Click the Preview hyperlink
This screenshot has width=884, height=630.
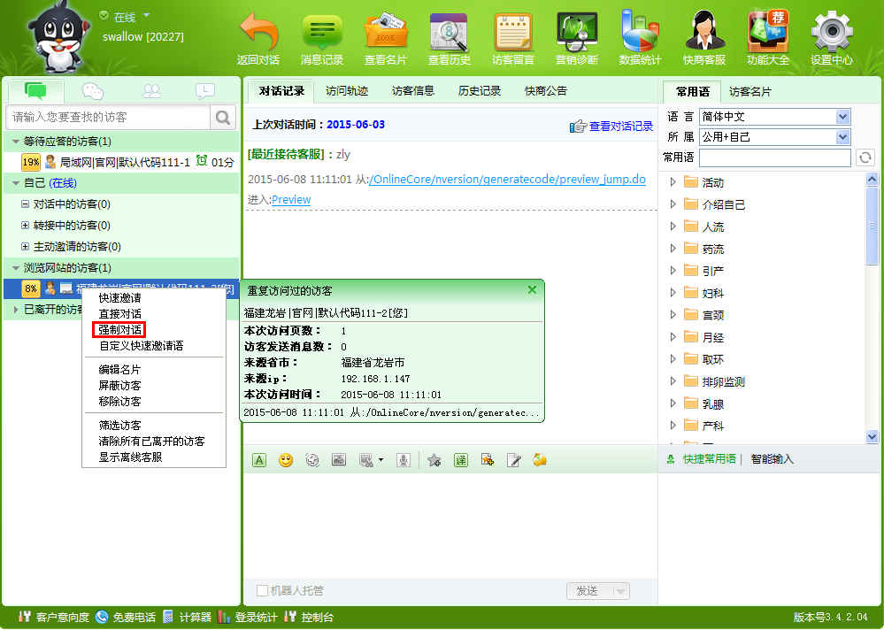coord(291,200)
